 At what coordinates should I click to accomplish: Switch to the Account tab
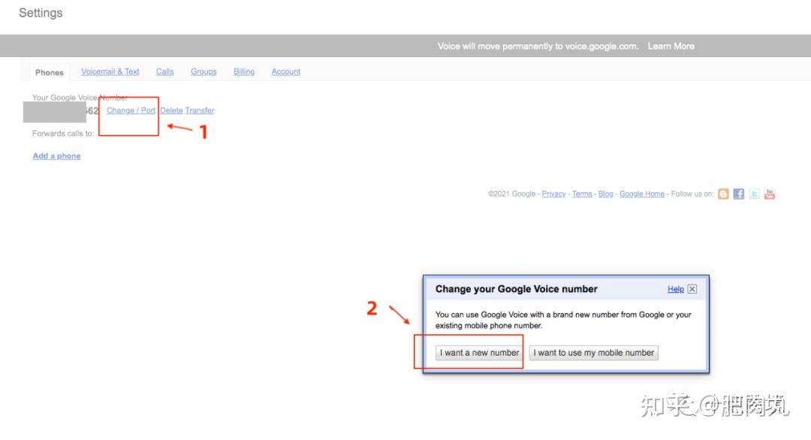pyautogui.click(x=286, y=72)
